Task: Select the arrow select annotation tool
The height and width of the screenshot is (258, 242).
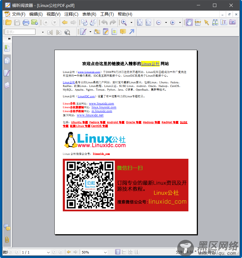Action: tap(207, 22)
